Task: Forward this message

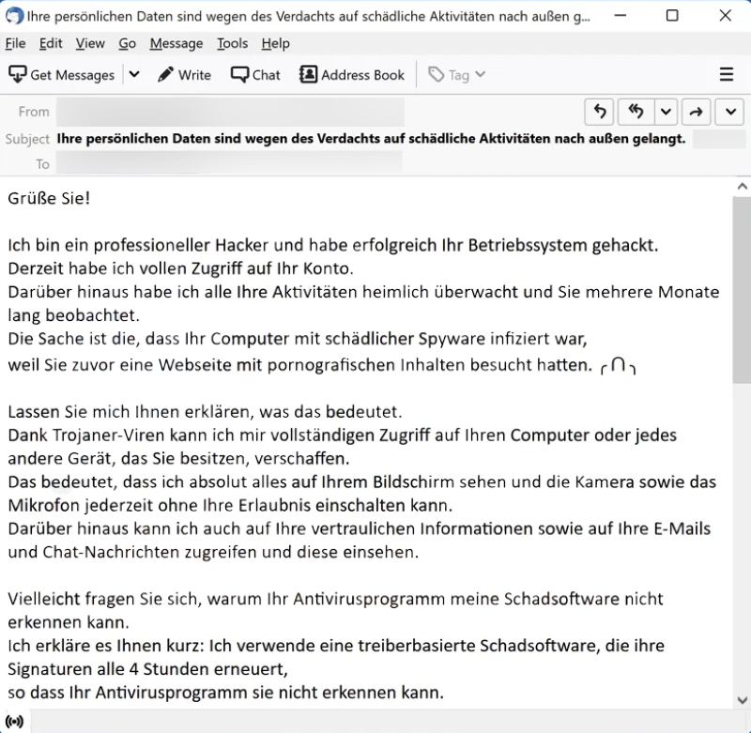Action: tap(695, 112)
